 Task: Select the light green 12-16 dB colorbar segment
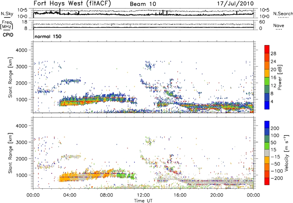[267, 81]
